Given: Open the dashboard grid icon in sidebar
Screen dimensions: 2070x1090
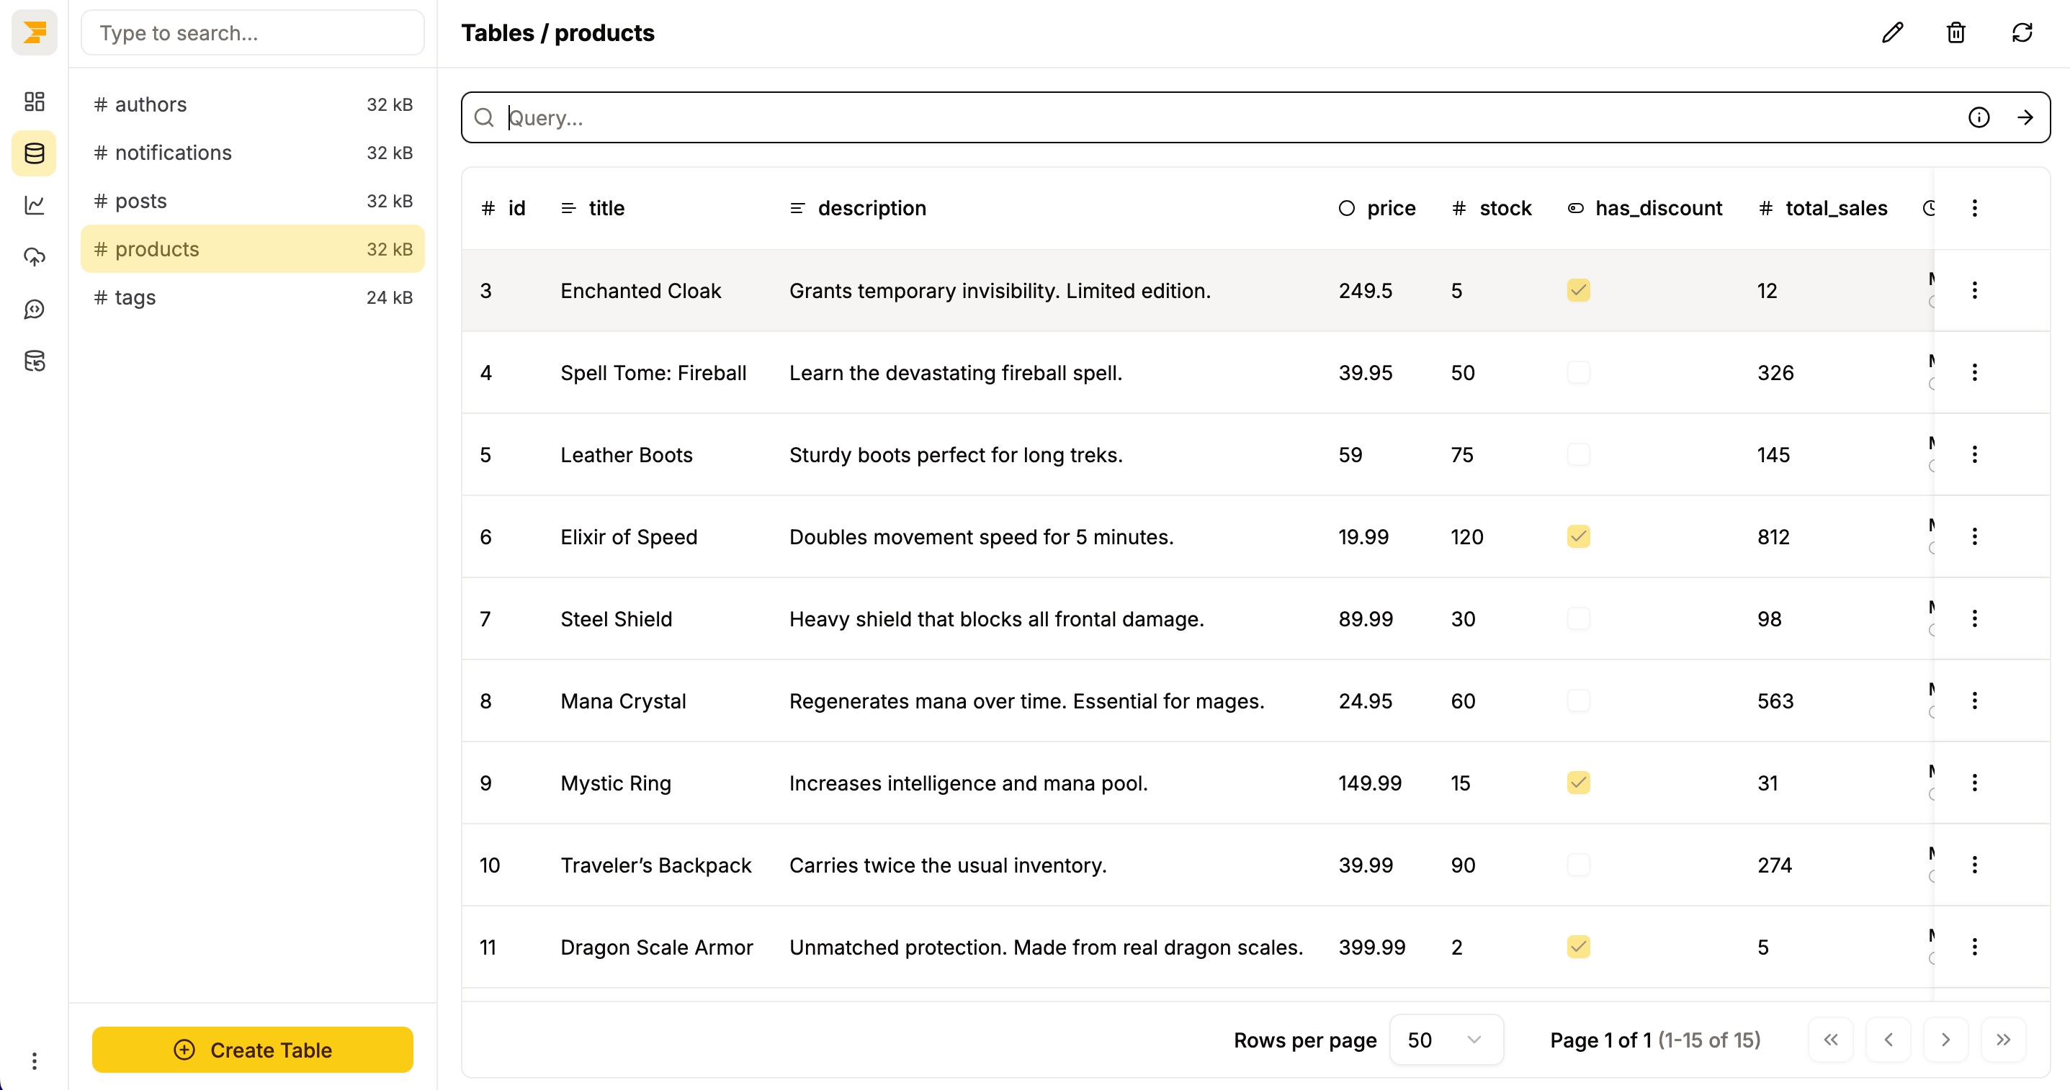Looking at the screenshot, I should coord(35,102).
